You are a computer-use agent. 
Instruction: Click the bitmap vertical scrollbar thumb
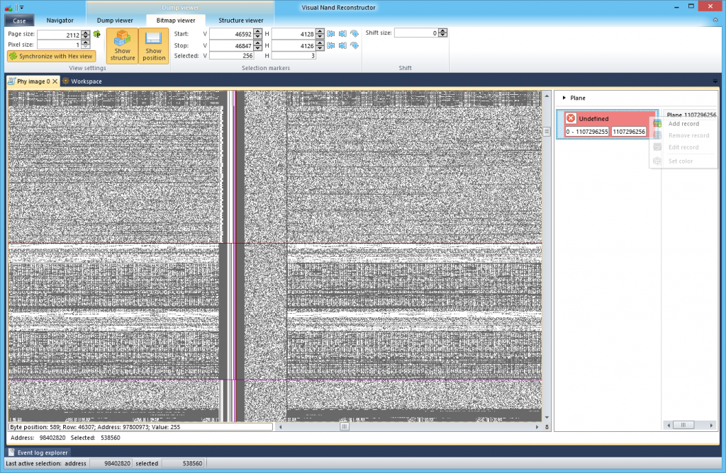(x=547, y=131)
